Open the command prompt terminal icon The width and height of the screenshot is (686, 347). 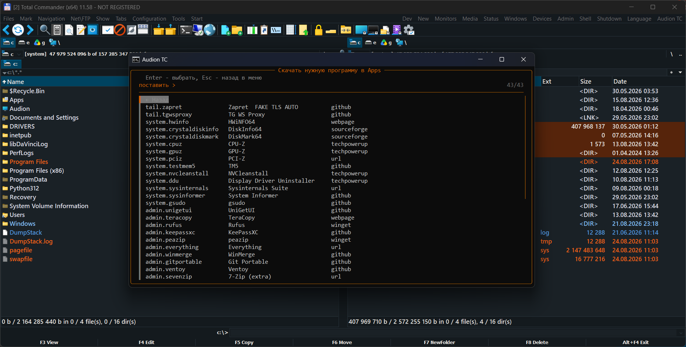[185, 30]
